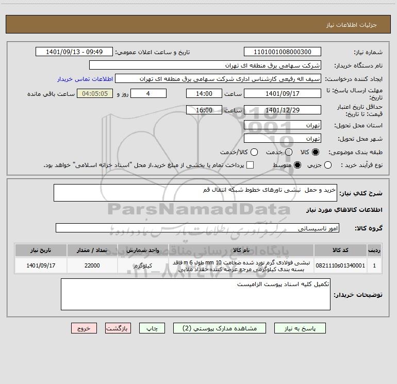397x384 pixels.
Task: Click the 16:00 validity time field
Action: tap(204, 110)
